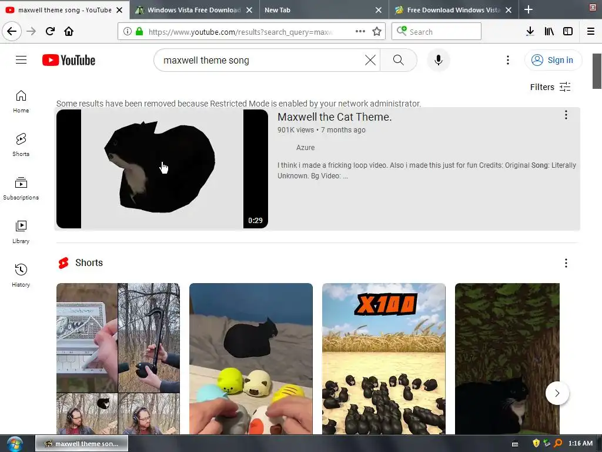Open the Shorts shelf options menu
Viewport: 602px width, 452px height.
tap(566, 263)
